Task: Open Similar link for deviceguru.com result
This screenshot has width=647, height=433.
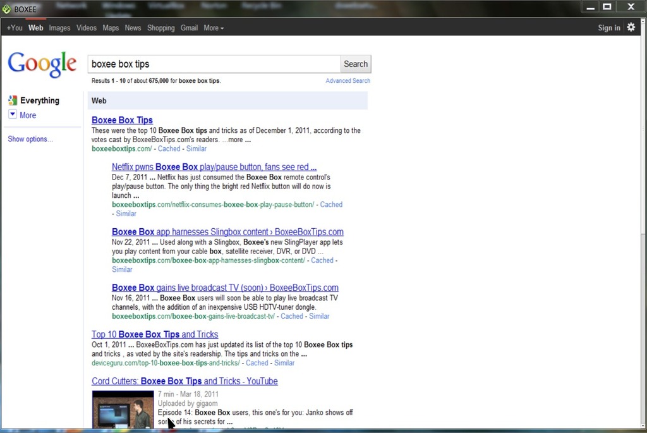Action: coord(284,363)
